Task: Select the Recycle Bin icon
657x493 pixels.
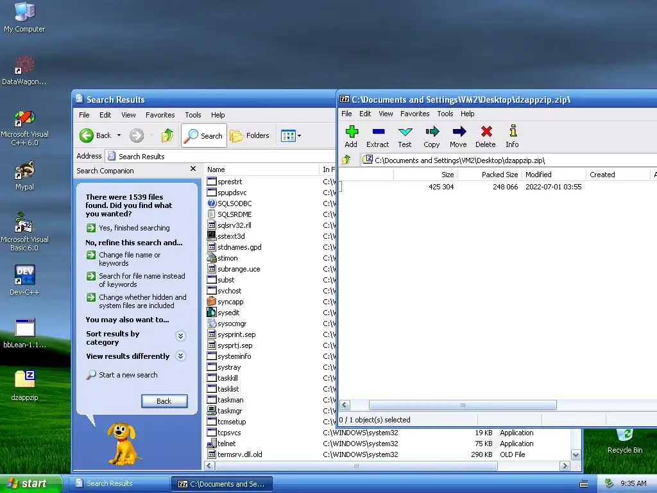Action: coord(625,441)
